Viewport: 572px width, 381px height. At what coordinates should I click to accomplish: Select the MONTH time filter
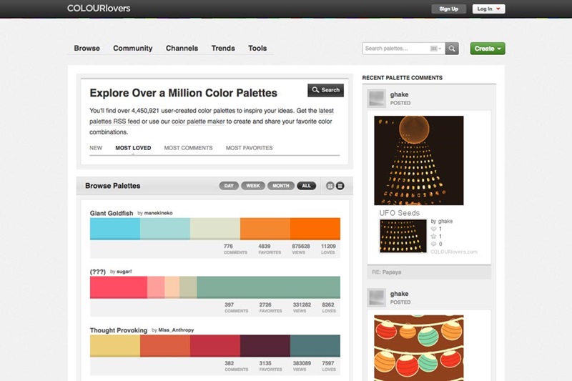coord(281,186)
